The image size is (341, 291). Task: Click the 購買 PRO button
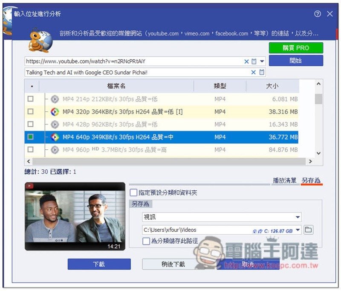tap(296, 48)
